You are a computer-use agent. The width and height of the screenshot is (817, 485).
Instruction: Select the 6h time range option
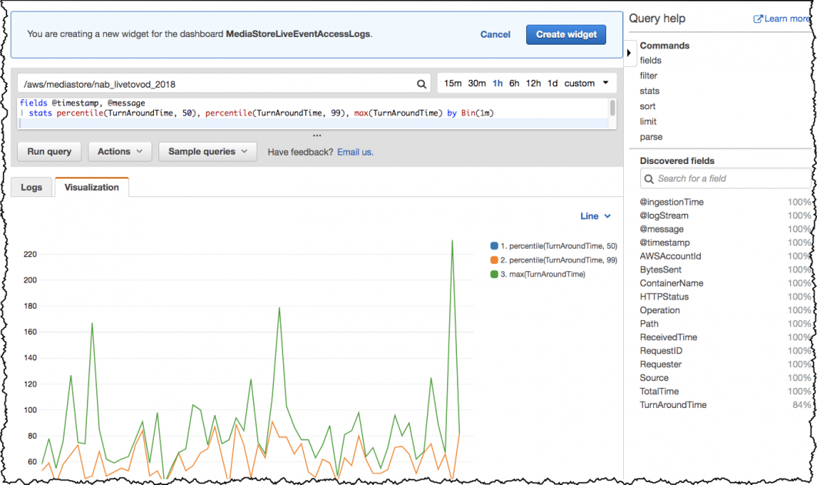514,83
